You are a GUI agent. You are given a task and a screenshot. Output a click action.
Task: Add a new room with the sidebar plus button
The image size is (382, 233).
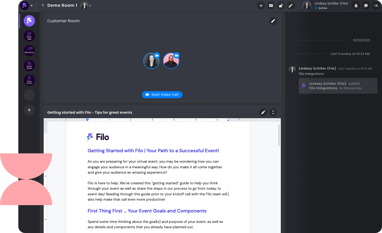[29, 110]
